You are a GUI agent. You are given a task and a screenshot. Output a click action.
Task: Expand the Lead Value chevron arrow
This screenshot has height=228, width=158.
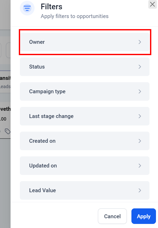point(140,190)
